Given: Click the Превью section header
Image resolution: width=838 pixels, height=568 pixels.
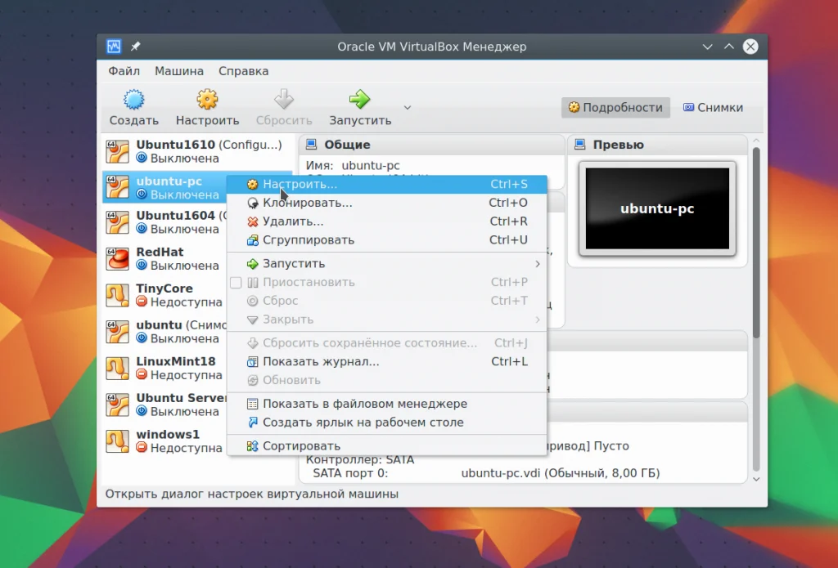Looking at the screenshot, I should [657, 145].
